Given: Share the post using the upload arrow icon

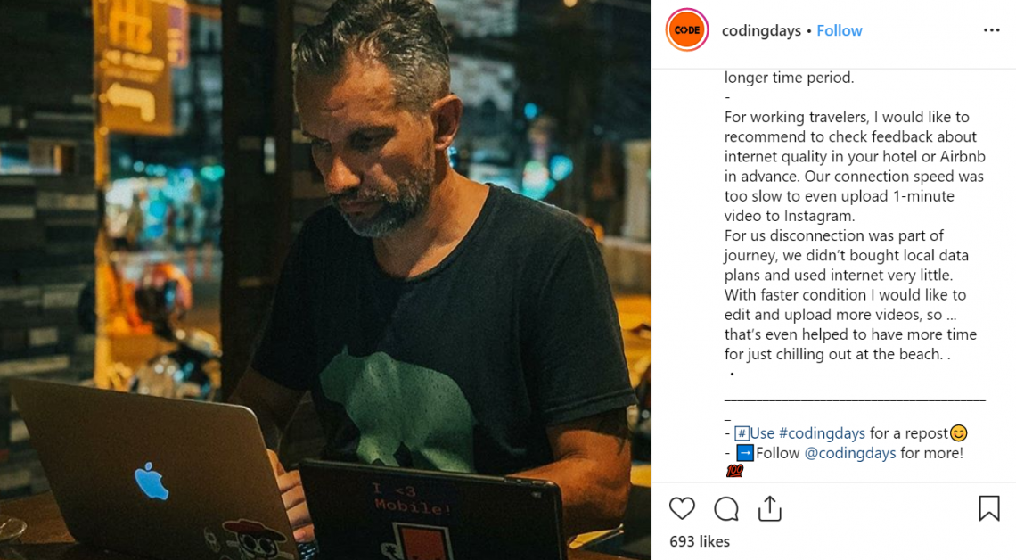Looking at the screenshot, I should pos(770,509).
